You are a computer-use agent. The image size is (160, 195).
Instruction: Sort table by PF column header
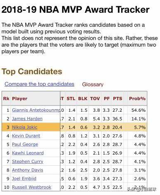[107, 99]
